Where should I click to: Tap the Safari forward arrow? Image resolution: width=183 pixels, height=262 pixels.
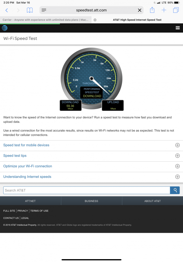18,10
